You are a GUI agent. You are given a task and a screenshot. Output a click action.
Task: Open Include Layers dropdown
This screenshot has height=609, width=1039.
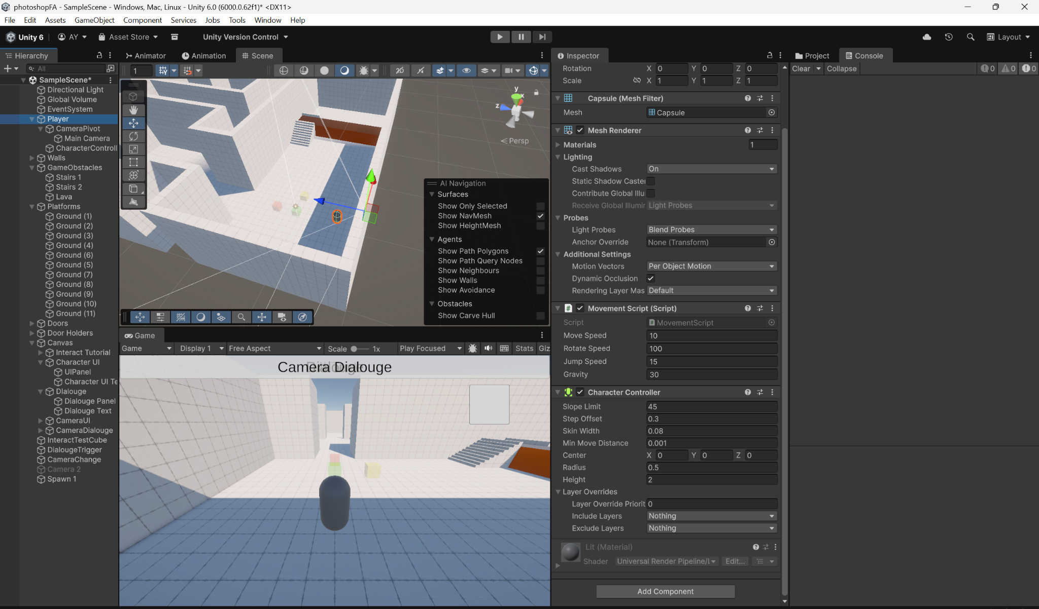(x=712, y=516)
